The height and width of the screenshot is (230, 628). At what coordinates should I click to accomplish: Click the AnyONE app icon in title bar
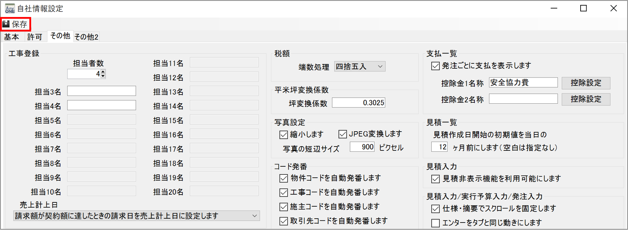coord(10,8)
